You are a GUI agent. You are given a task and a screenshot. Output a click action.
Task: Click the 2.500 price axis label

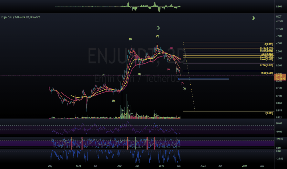pos(279,52)
